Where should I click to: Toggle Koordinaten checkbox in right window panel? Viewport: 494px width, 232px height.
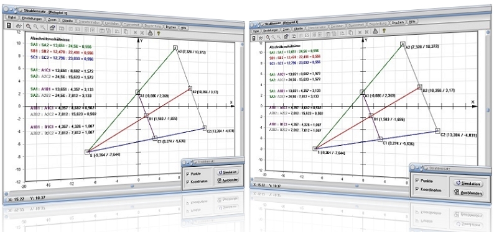point(417,189)
